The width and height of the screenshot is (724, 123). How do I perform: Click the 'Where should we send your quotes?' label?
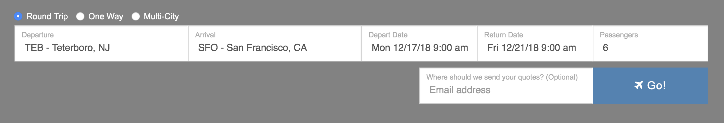pos(502,77)
